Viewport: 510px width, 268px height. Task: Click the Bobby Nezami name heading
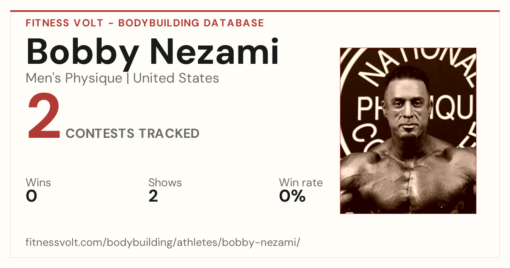pos(153,53)
